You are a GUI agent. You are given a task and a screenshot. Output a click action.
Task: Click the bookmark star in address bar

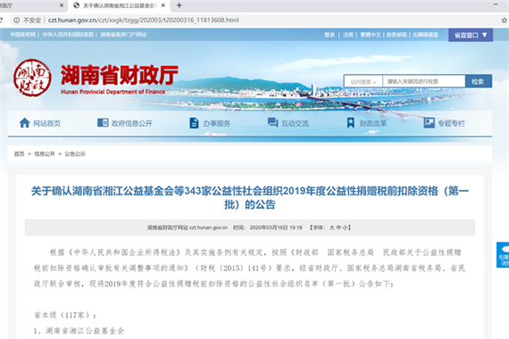[504, 21]
